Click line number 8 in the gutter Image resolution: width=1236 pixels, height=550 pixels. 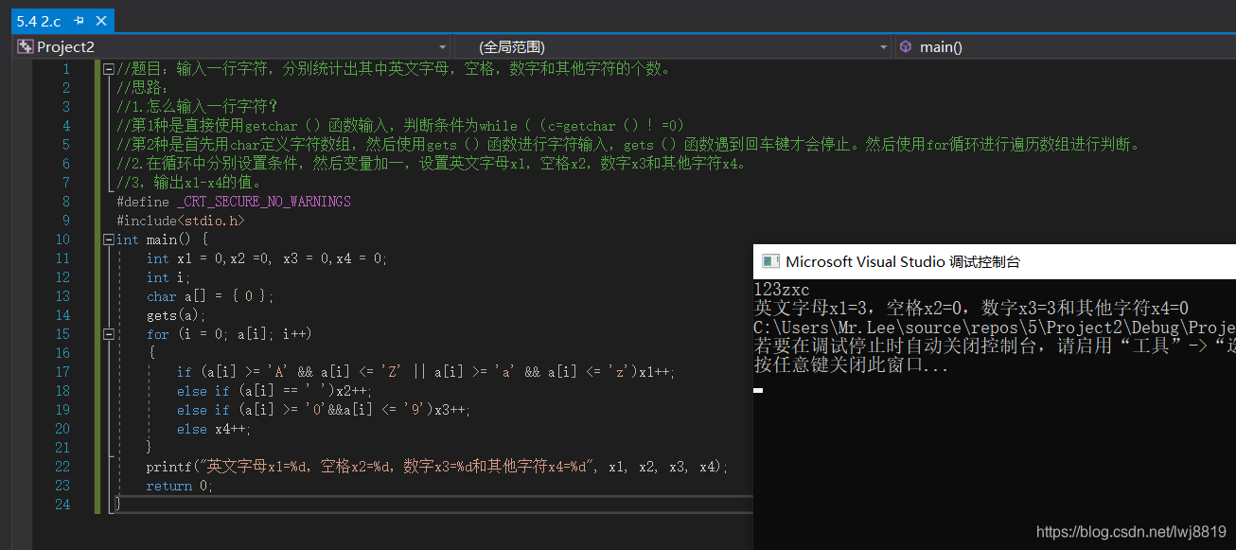(x=66, y=202)
